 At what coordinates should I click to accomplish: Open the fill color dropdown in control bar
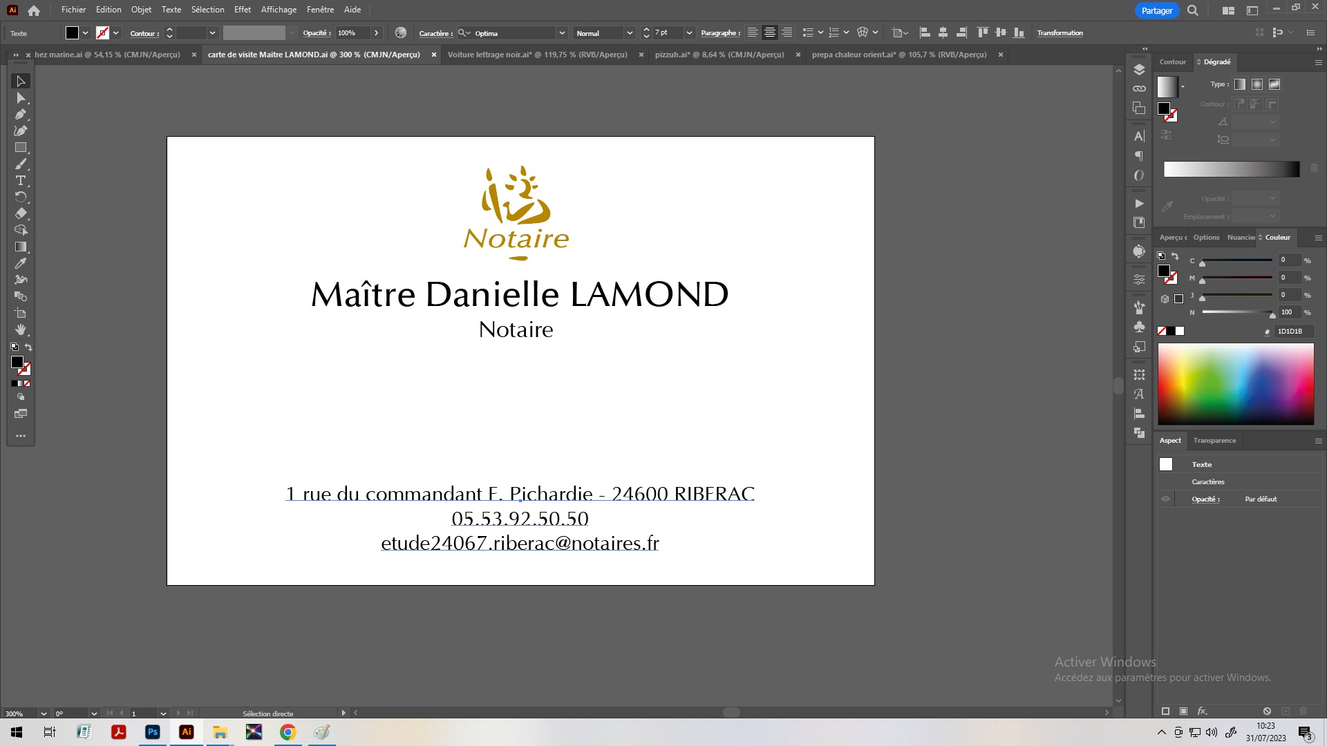pos(86,33)
